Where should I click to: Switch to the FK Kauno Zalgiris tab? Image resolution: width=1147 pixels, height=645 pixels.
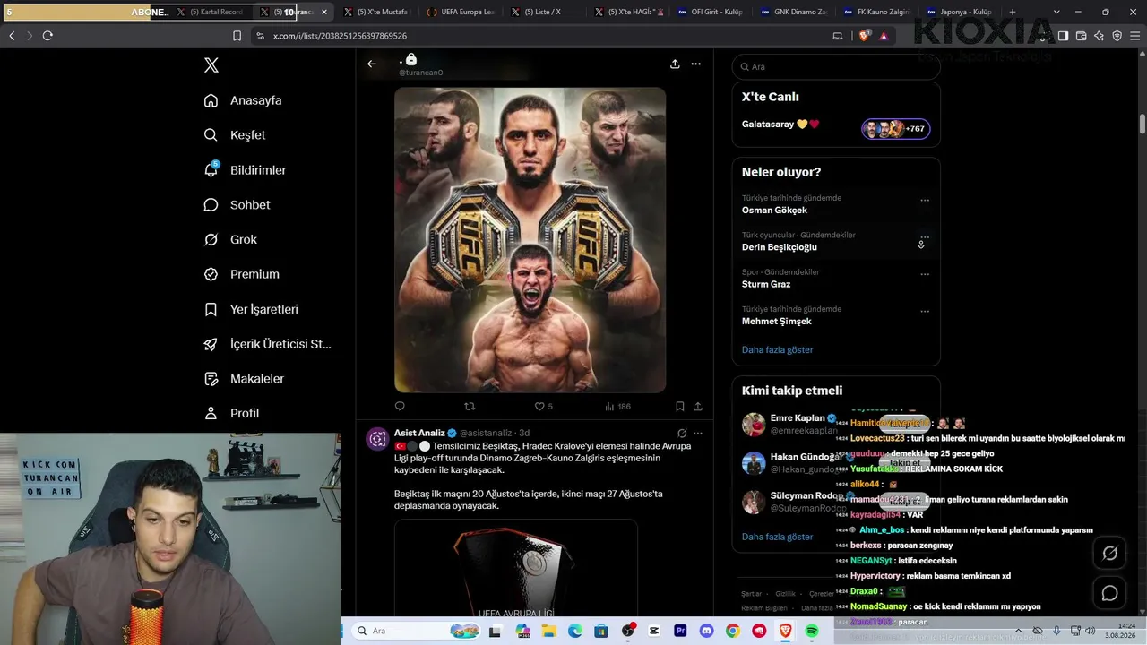click(877, 12)
